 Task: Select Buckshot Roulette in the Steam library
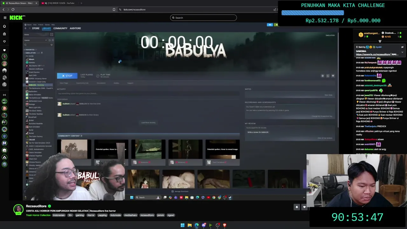pos(35,123)
